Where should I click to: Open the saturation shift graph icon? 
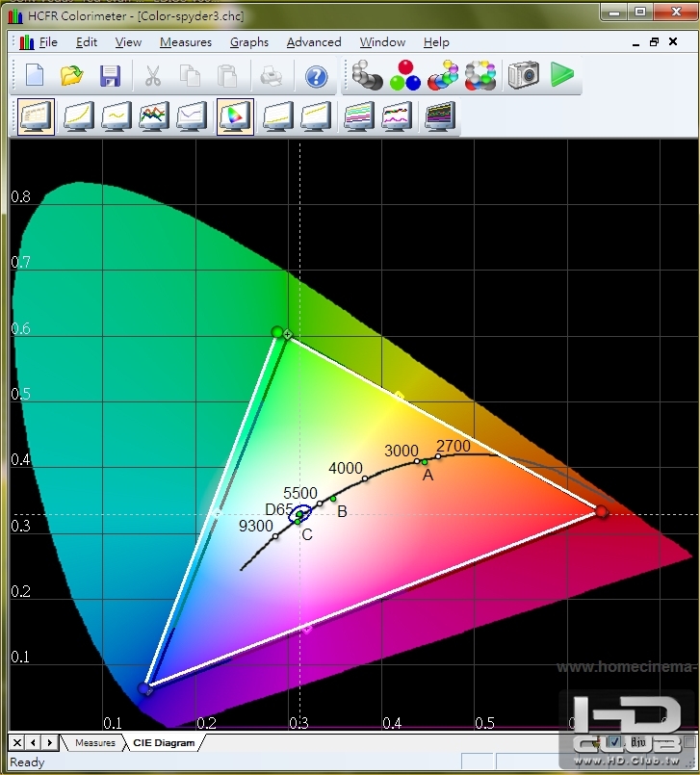397,116
